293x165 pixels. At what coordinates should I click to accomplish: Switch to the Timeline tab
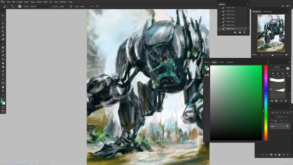click(230, 62)
